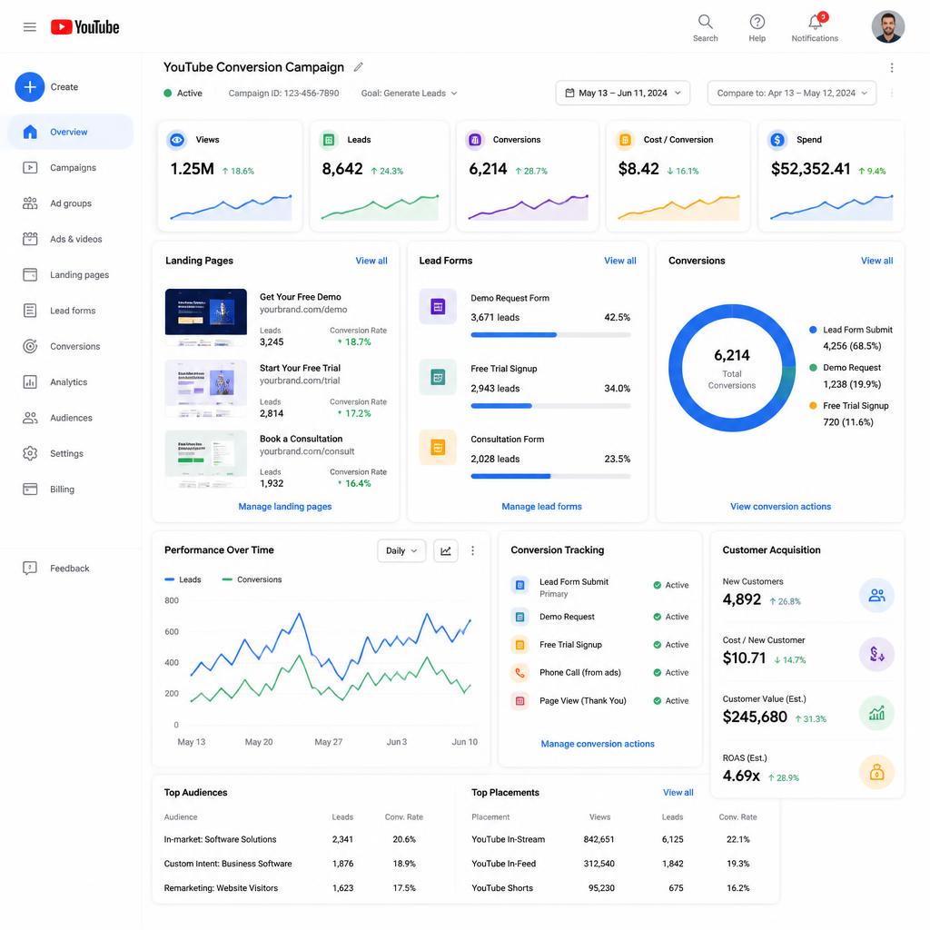Viewport: 930px width, 930px height.
Task: Open the hamburger menu icon
Action: [x=30, y=27]
